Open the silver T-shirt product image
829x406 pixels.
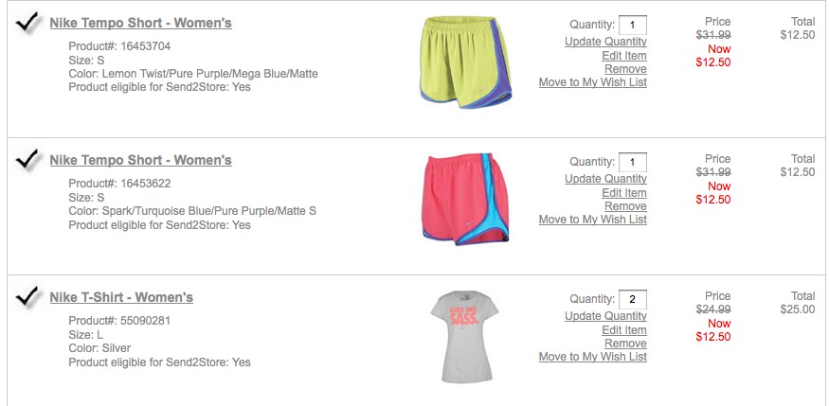[464, 336]
